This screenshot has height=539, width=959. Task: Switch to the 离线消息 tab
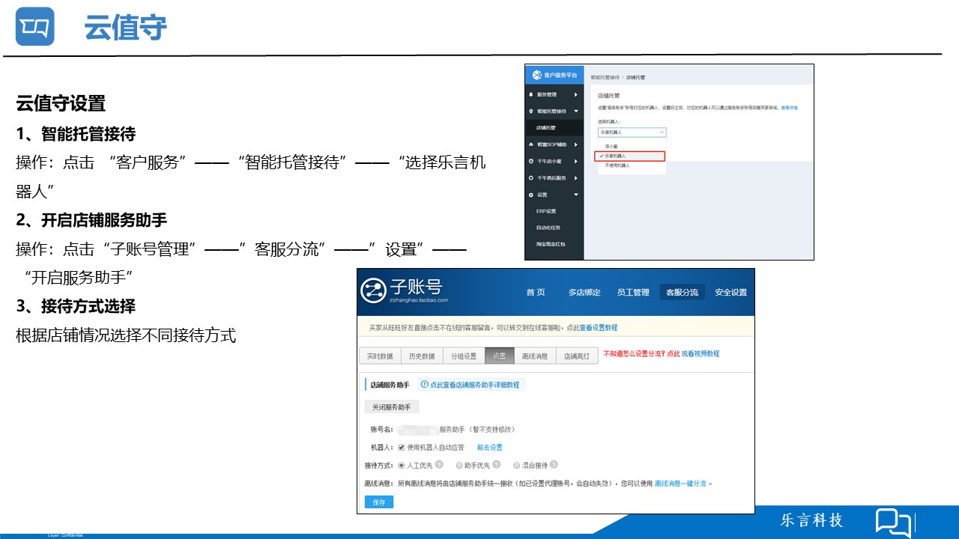pos(536,356)
